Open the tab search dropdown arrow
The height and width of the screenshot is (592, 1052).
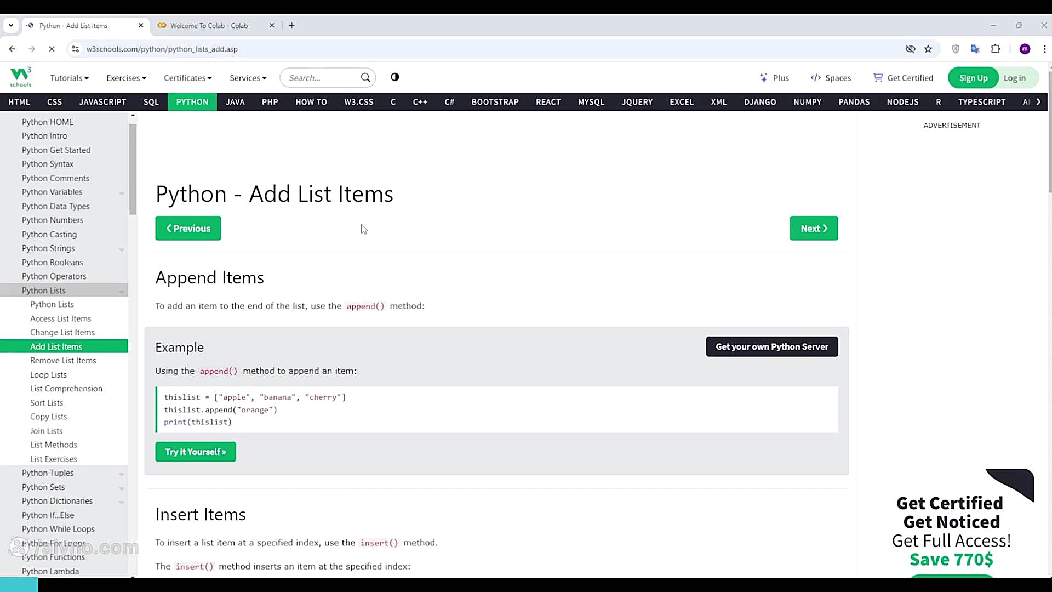11,25
